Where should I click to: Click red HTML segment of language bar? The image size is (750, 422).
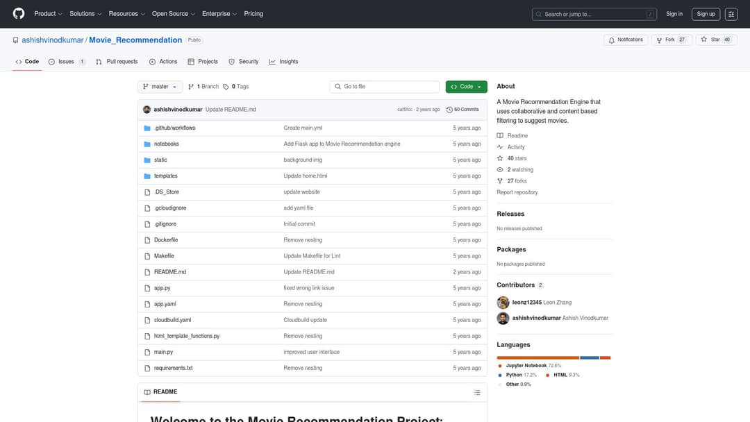[605, 357]
